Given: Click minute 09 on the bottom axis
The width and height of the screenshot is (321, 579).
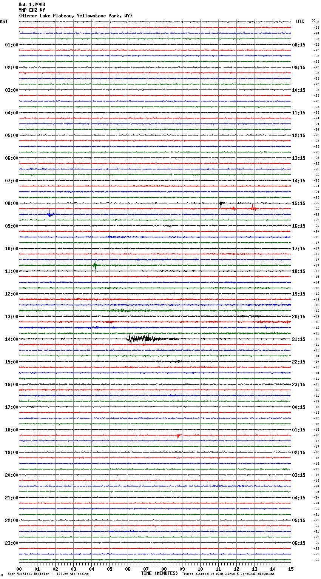Looking at the screenshot, I should tap(182, 569).
